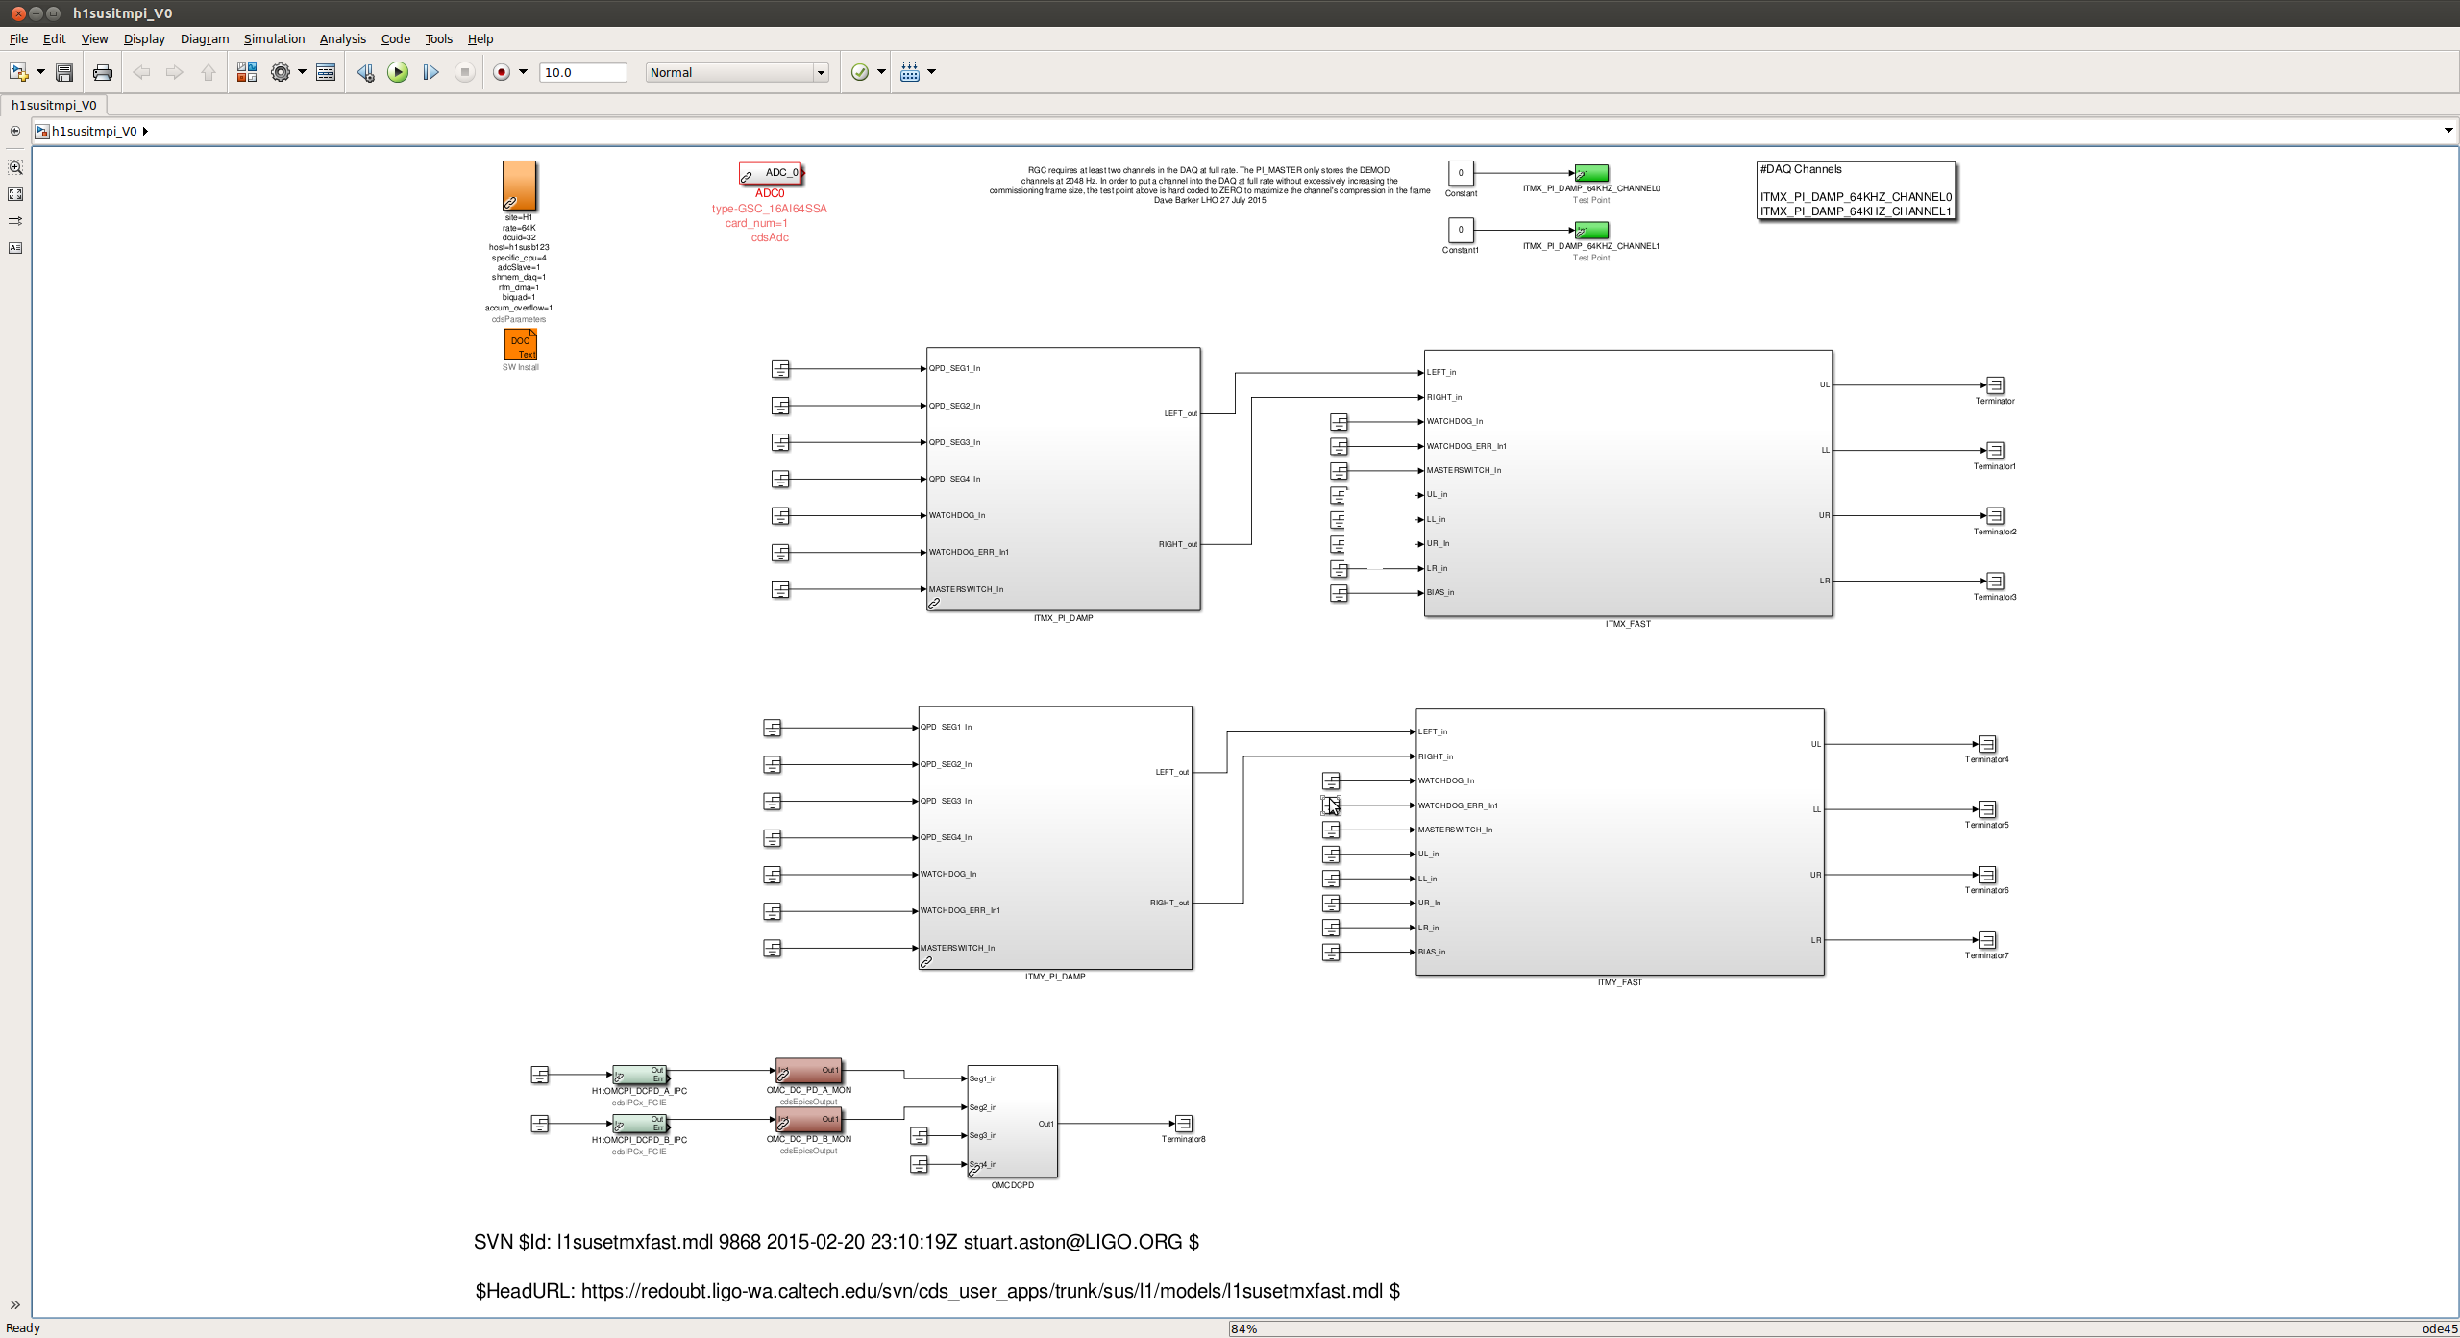
Task: Open the Edit menu
Action: click(54, 39)
